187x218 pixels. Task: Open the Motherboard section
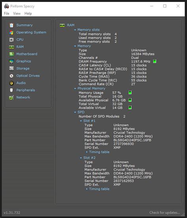27,54
